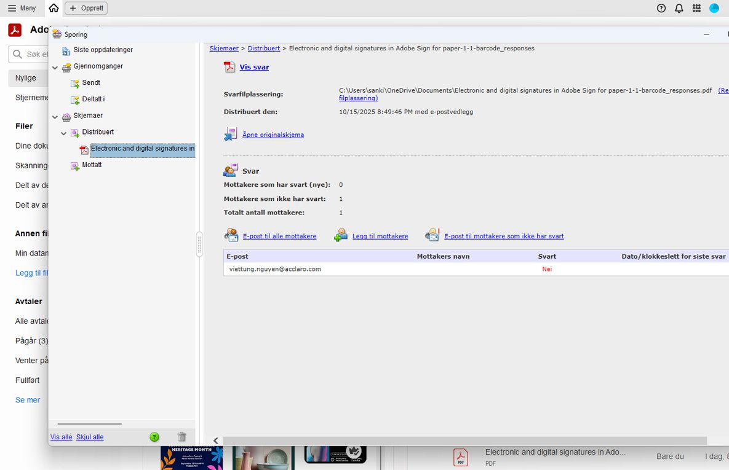The image size is (729, 470).
Task: Open the notifications bell icon
Action: pos(679,8)
